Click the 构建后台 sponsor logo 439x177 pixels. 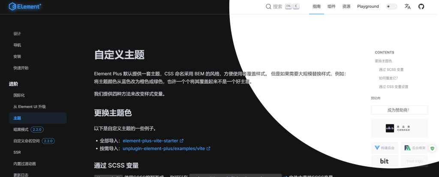click(x=384, y=148)
